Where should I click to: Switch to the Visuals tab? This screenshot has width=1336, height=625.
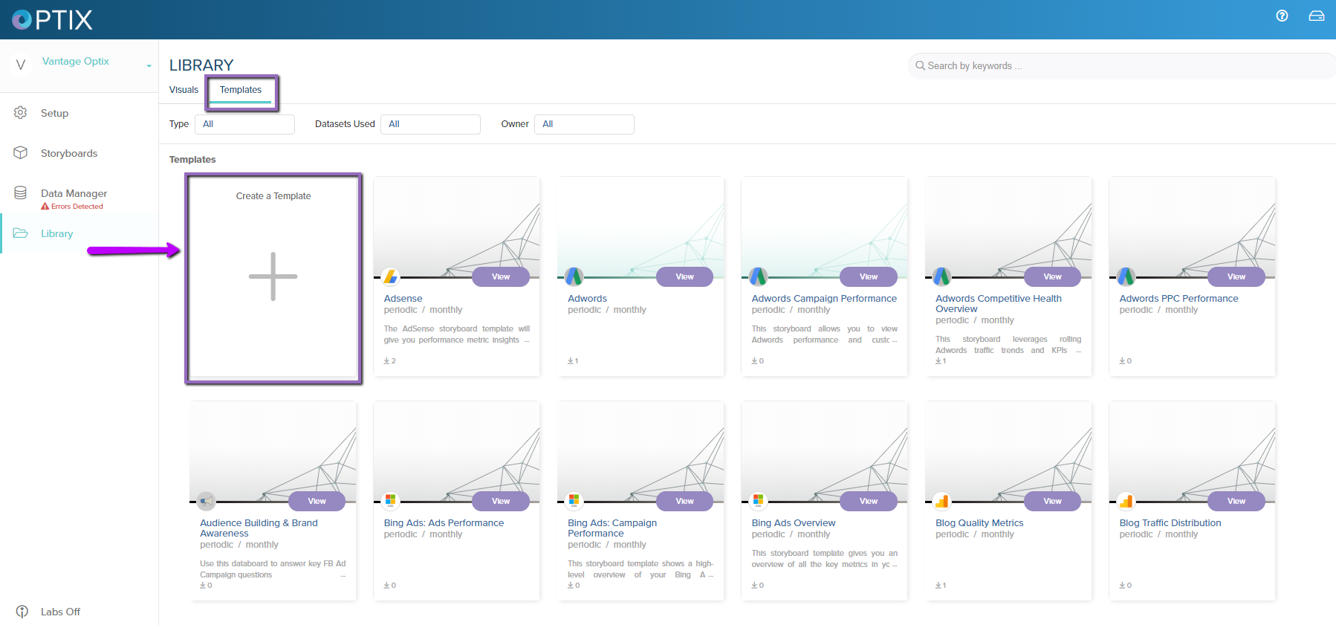[184, 90]
